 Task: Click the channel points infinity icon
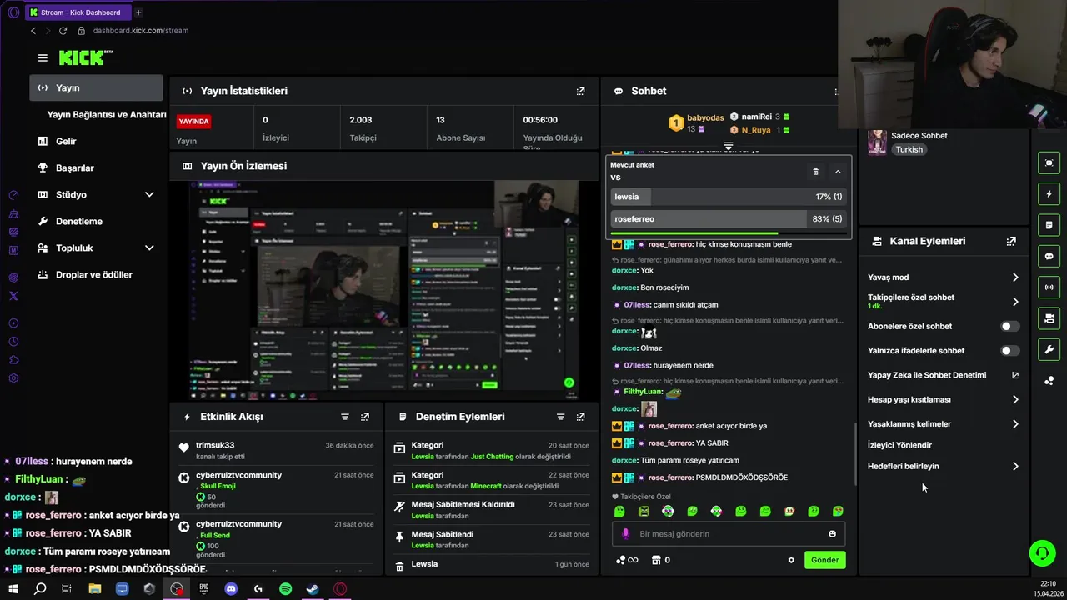627,560
